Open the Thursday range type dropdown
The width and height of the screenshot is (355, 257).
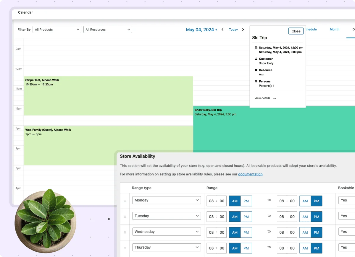(167, 247)
